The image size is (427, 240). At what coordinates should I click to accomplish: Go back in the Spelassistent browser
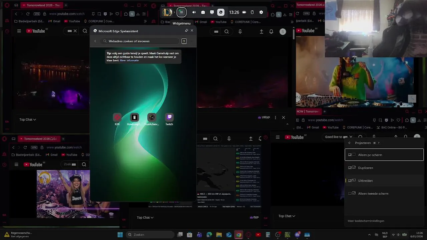[x=95, y=41]
